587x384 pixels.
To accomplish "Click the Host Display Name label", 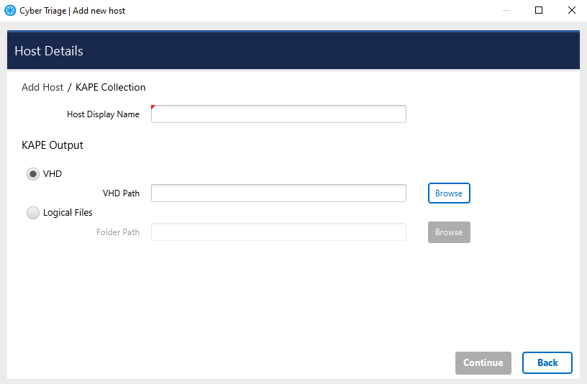I will [x=103, y=114].
